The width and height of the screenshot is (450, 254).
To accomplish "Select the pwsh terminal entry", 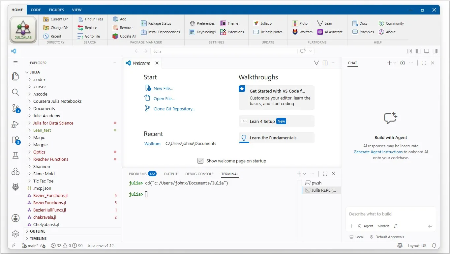I will pyautogui.click(x=321, y=183).
